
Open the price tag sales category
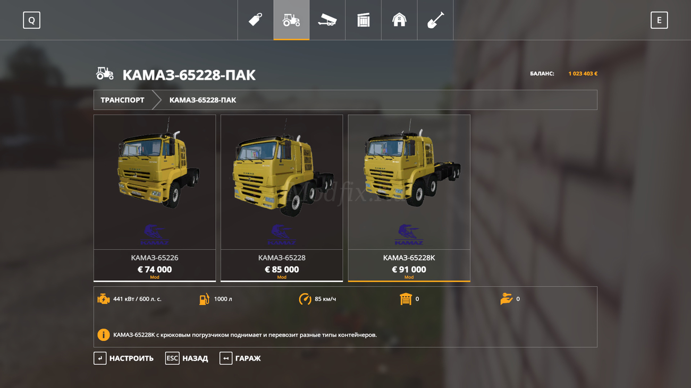[x=255, y=20]
